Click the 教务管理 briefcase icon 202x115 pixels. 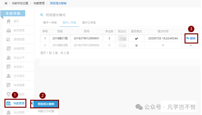pos(9,30)
